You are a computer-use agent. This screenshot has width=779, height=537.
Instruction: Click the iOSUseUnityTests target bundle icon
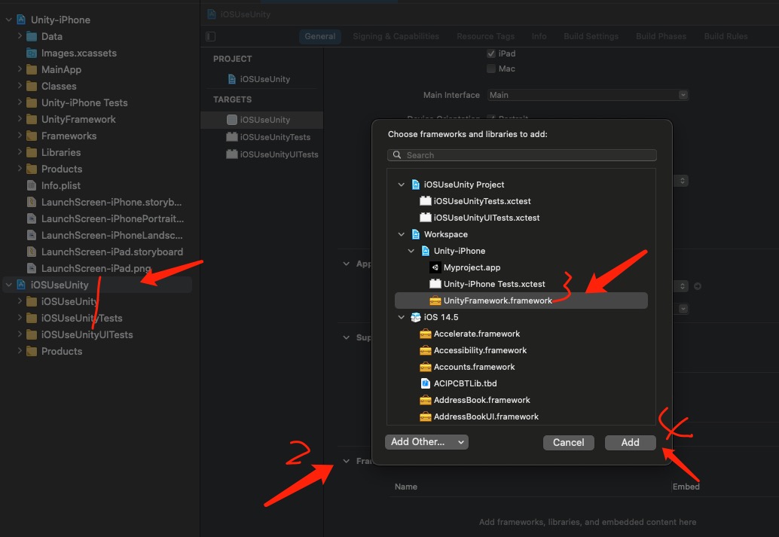(x=231, y=136)
